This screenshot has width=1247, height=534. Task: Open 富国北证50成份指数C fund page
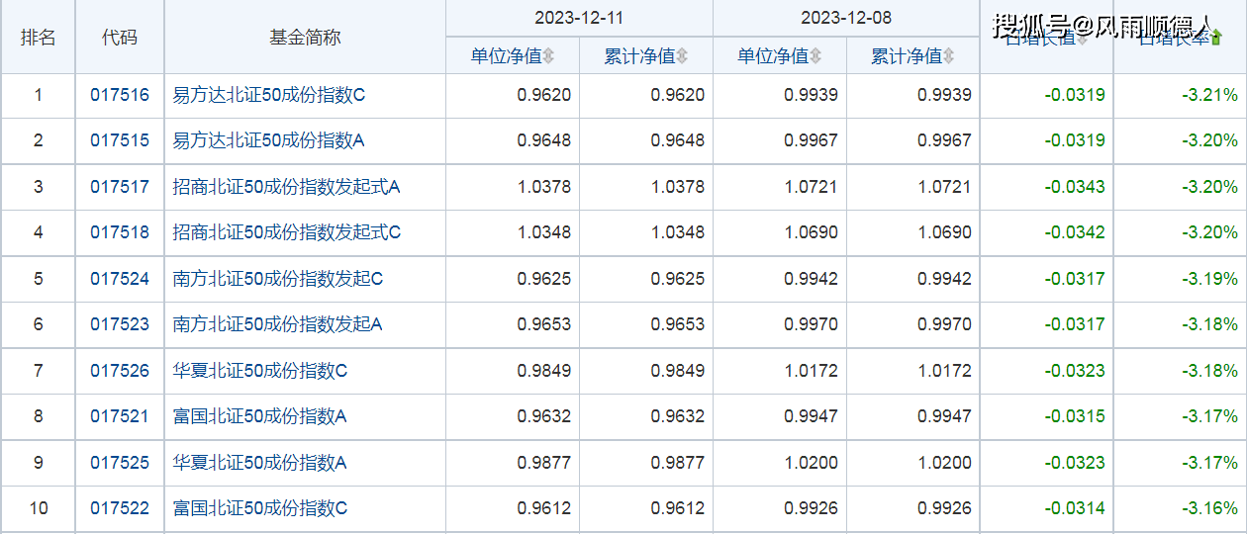click(260, 508)
